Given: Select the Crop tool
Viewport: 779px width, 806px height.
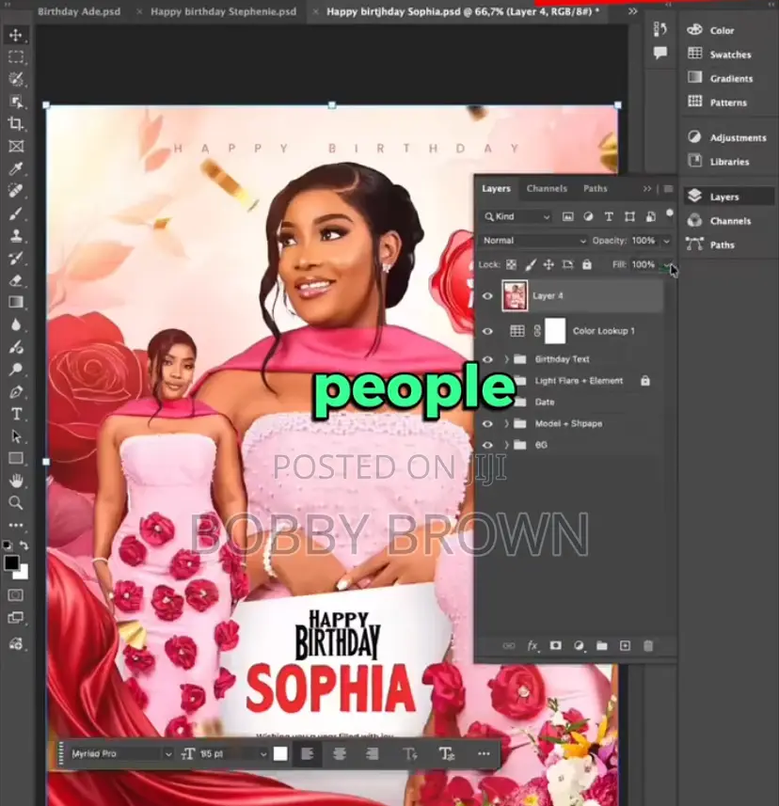Looking at the screenshot, I should [x=15, y=123].
